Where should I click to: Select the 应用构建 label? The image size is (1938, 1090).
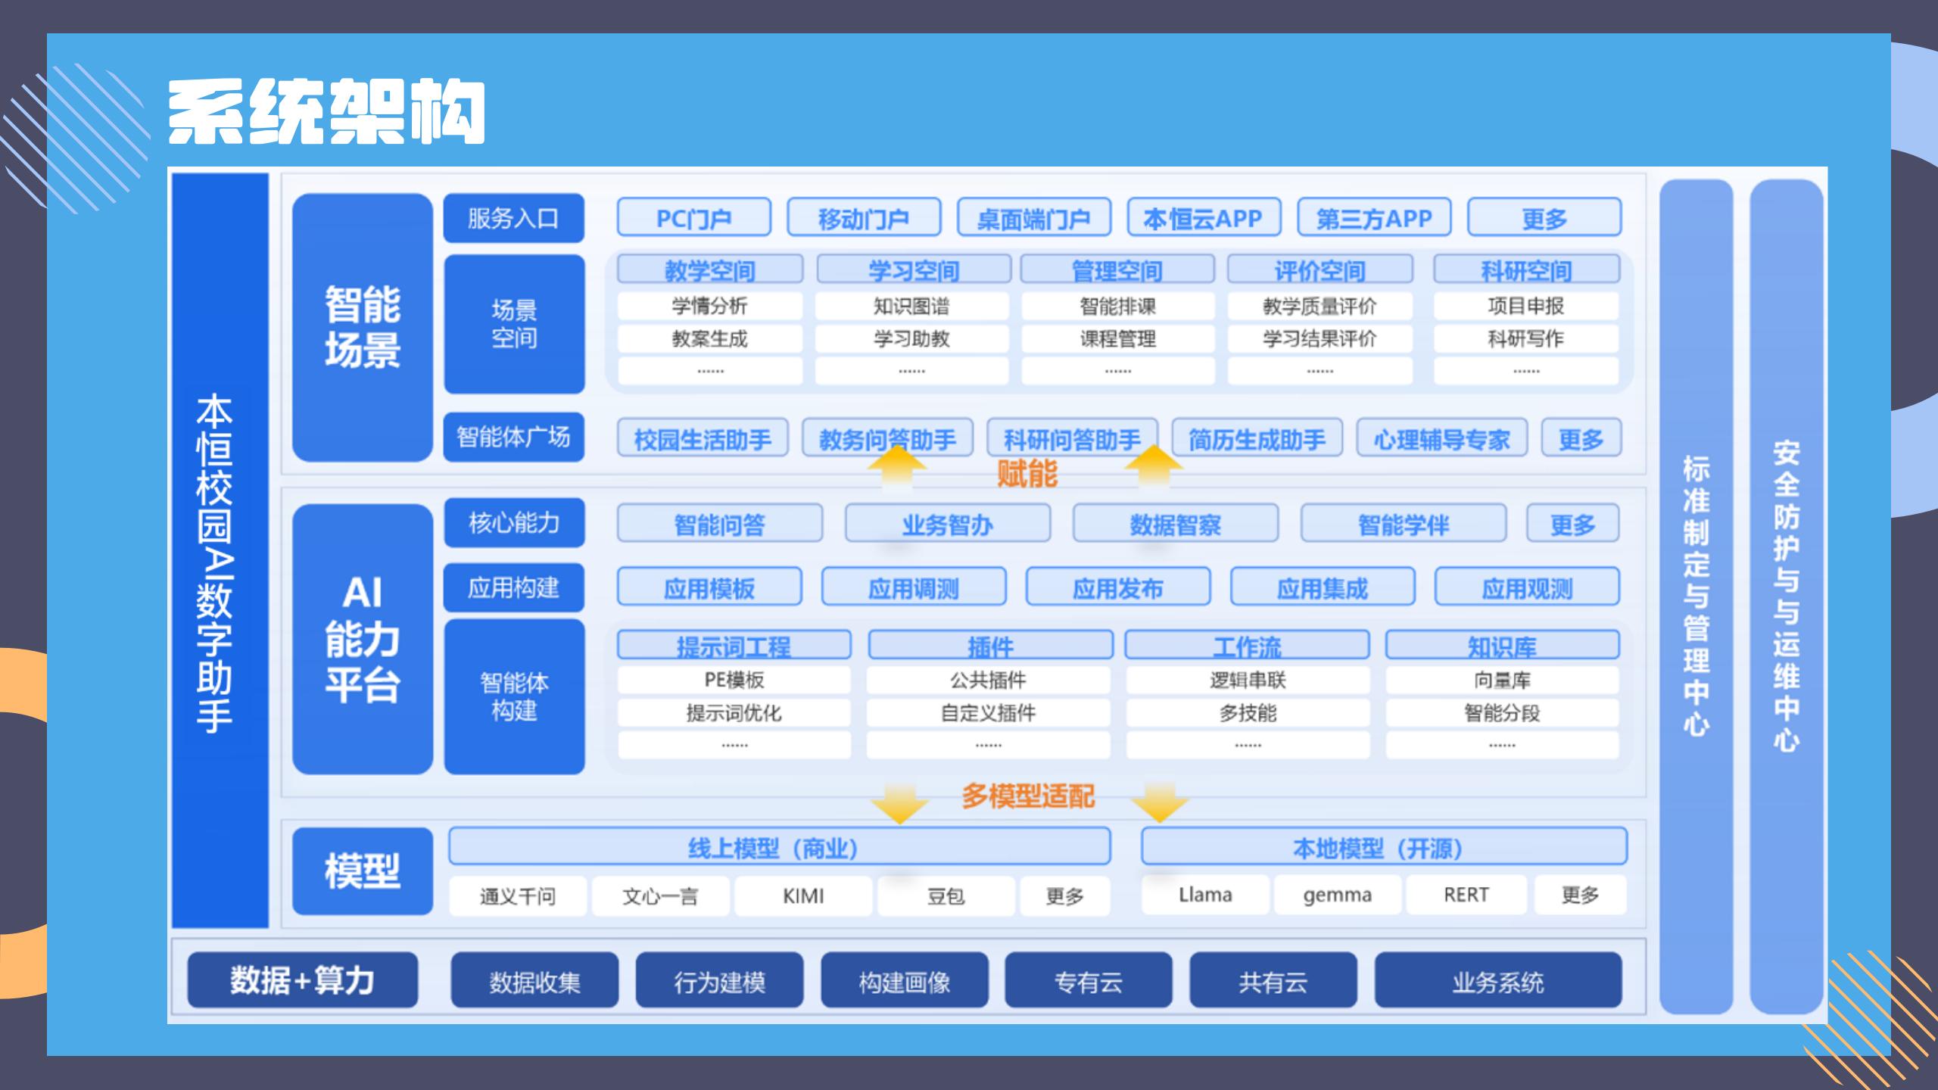pyautogui.click(x=514, y=587)
